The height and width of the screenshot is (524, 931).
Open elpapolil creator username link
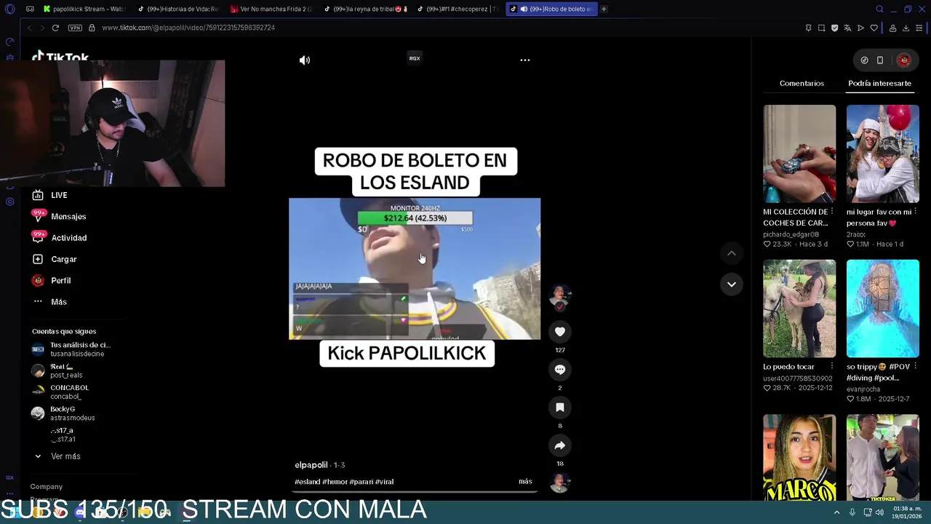(311, 465)
